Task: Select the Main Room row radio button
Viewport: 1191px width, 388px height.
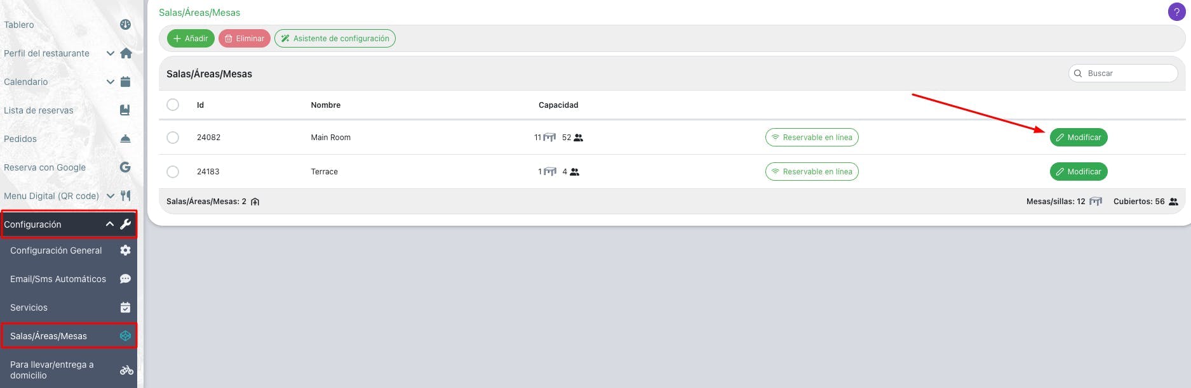Action: (x=173, y=138)
